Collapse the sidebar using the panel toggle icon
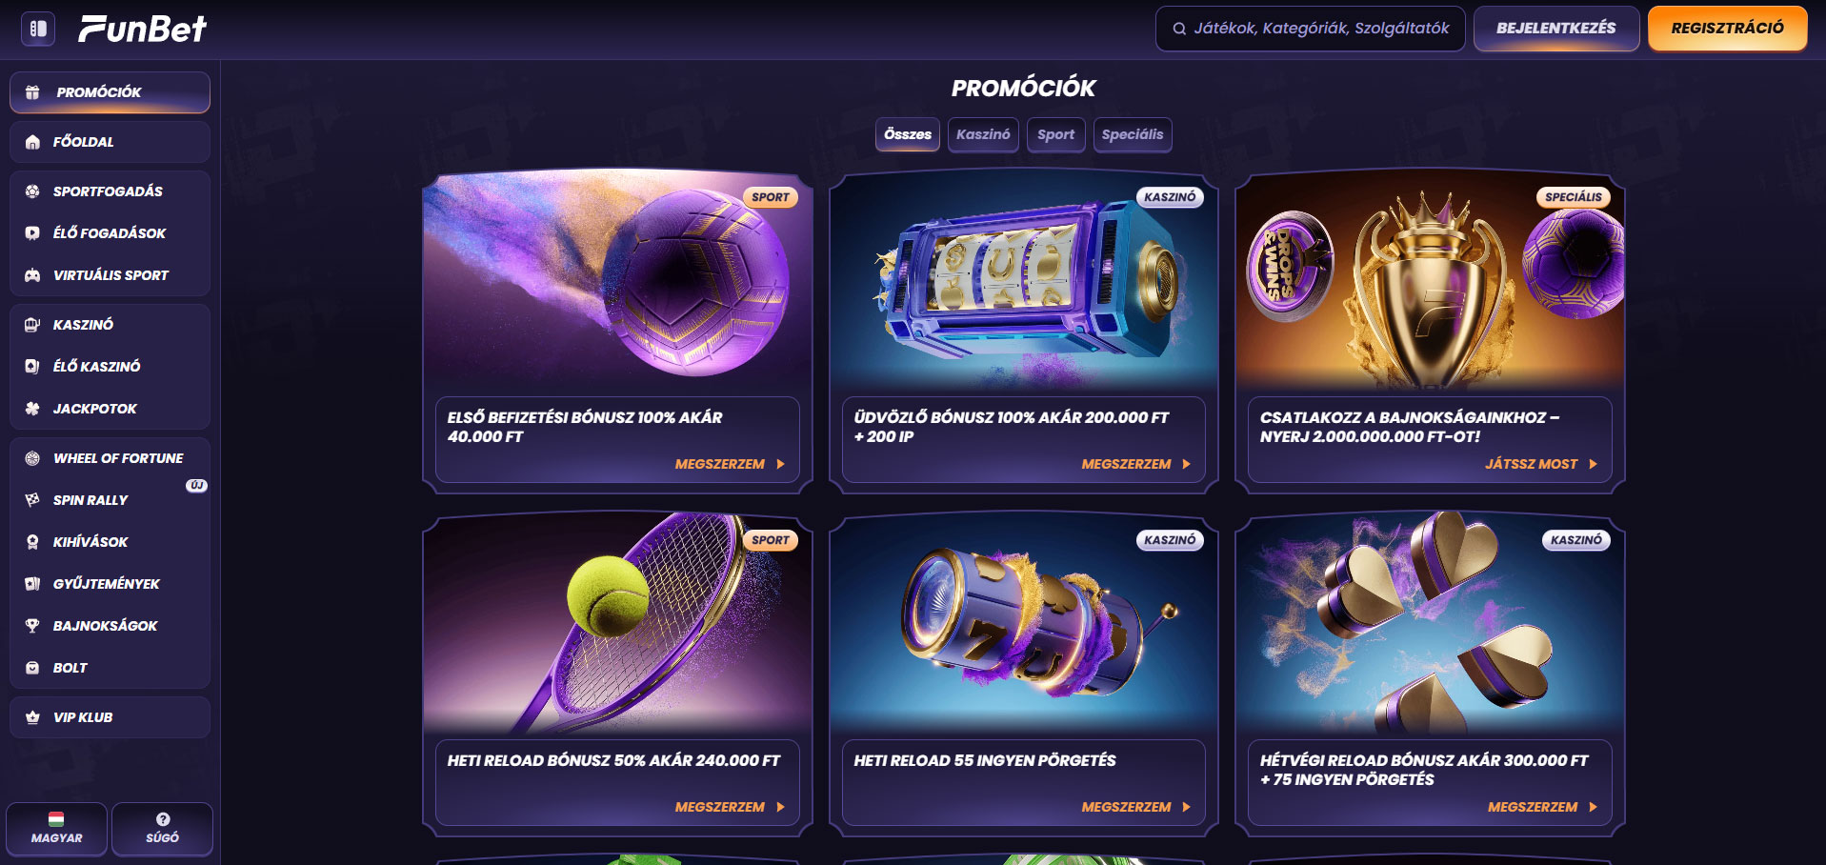The image size is (1826, 865). [38, 29]
